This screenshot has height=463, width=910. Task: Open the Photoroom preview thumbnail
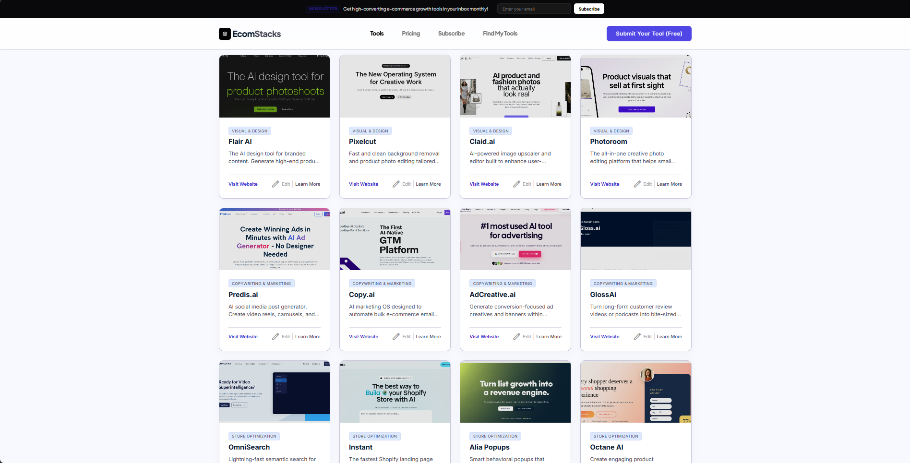(636, 86)
